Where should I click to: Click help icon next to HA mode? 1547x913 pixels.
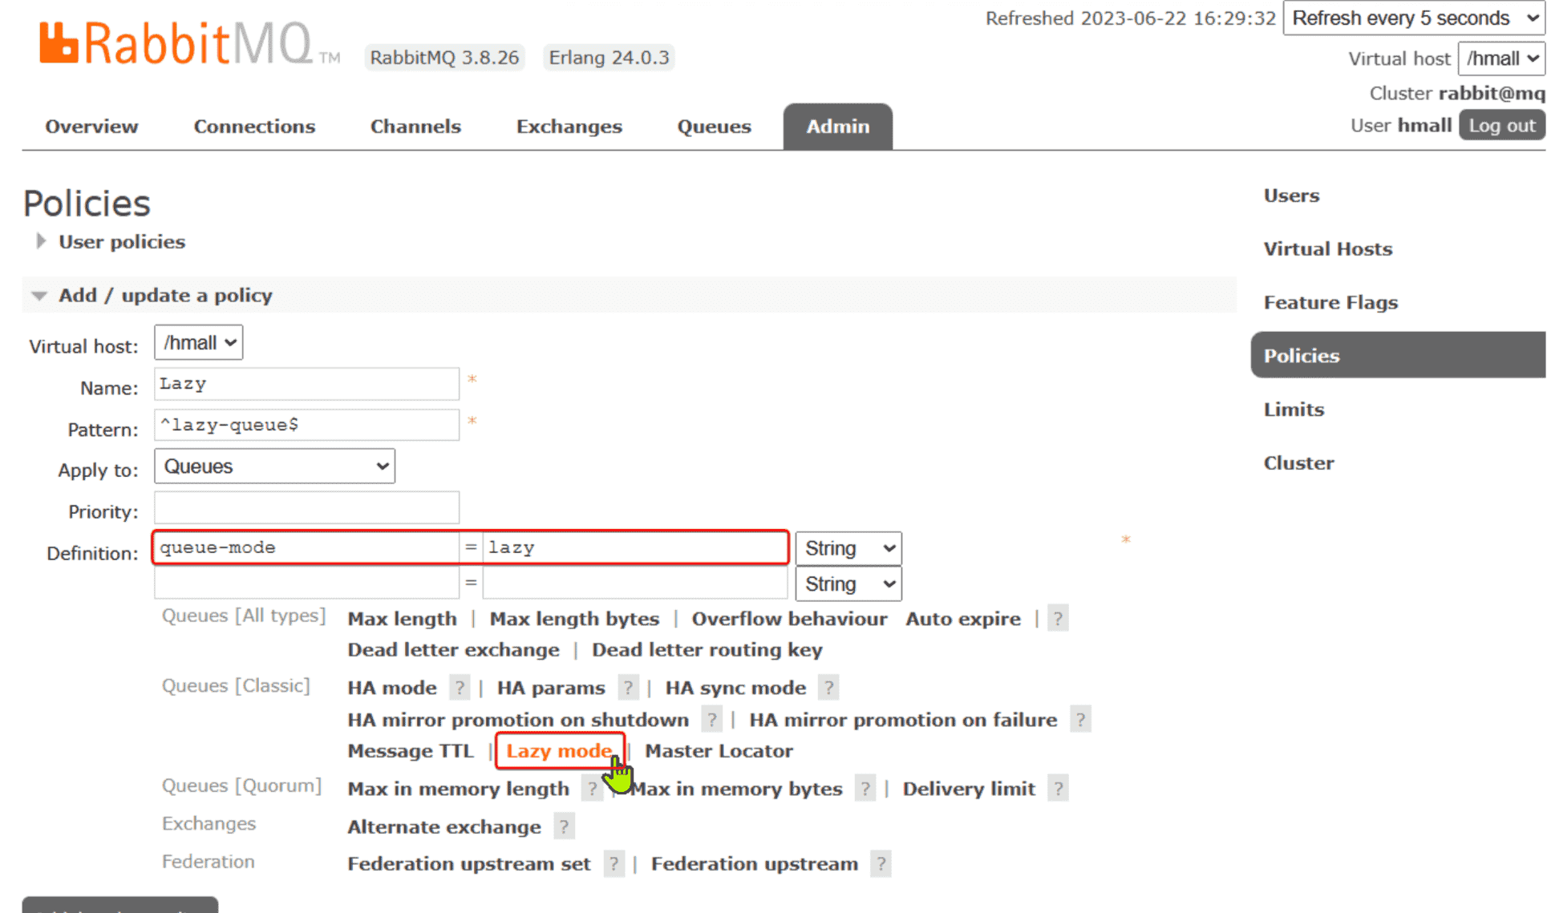pyautogui.click(x=460, y=688)
